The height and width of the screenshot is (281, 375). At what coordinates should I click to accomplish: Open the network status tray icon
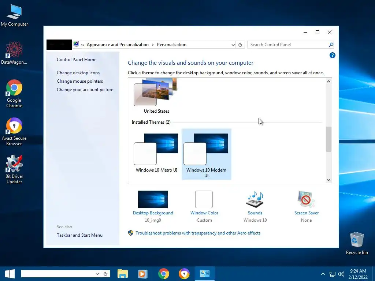coord(333,274)
